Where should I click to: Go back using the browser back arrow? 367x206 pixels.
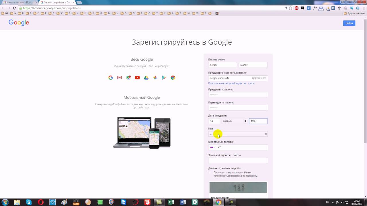point(3,8)
